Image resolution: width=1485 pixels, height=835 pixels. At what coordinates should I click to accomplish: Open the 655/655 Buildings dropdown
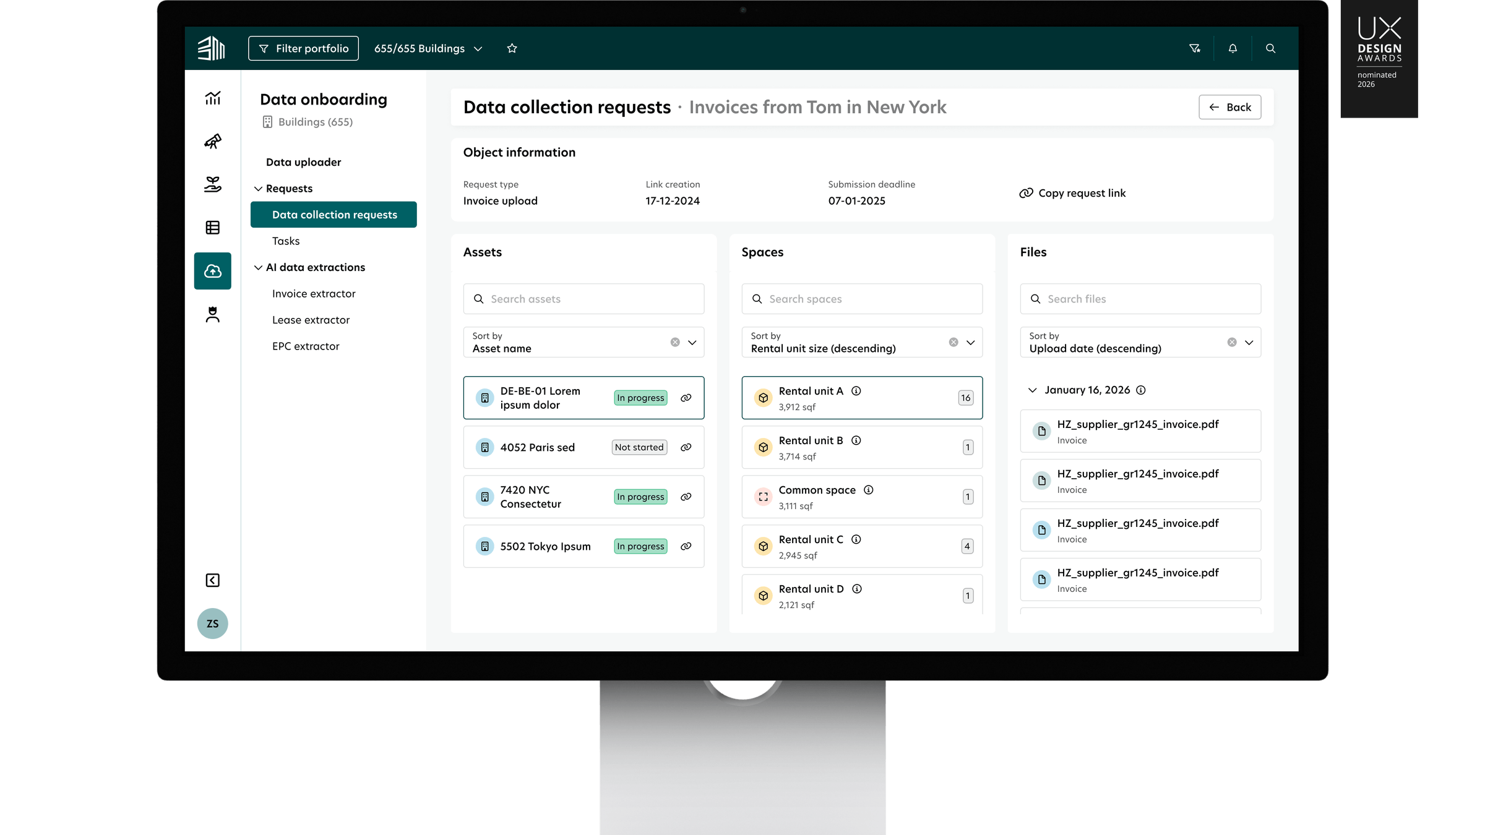pyautogui.click(x=428, y=48)
